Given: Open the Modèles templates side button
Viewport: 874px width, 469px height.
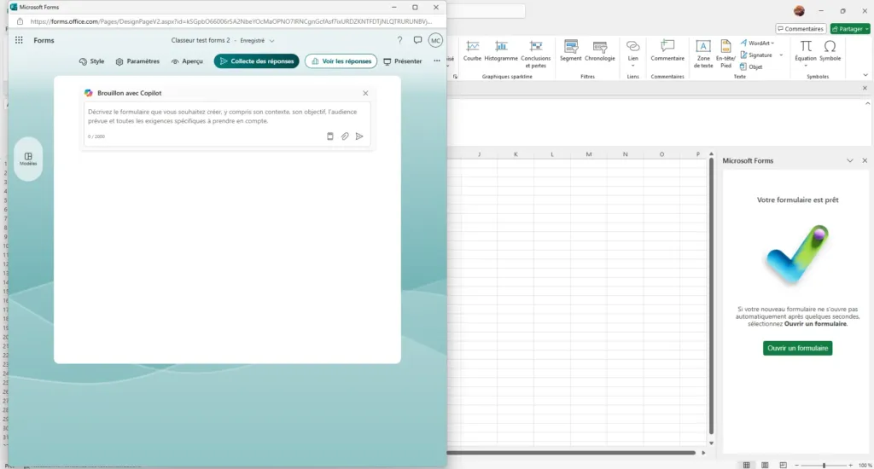Looking at the screenshot, I should coord(28,159).
